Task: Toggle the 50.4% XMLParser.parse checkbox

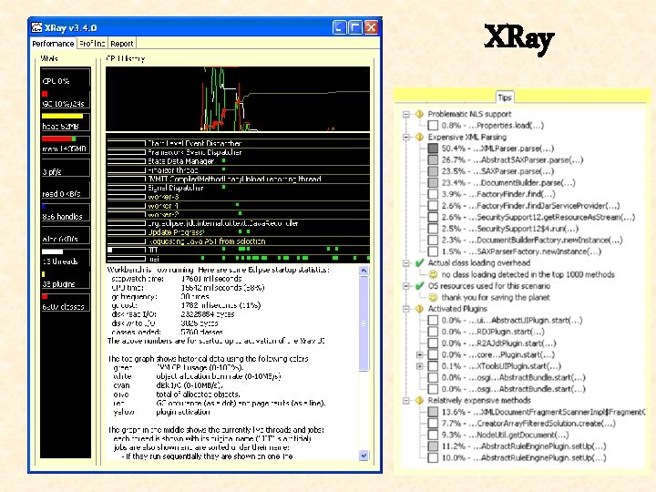Action: [x=433, y=149]
